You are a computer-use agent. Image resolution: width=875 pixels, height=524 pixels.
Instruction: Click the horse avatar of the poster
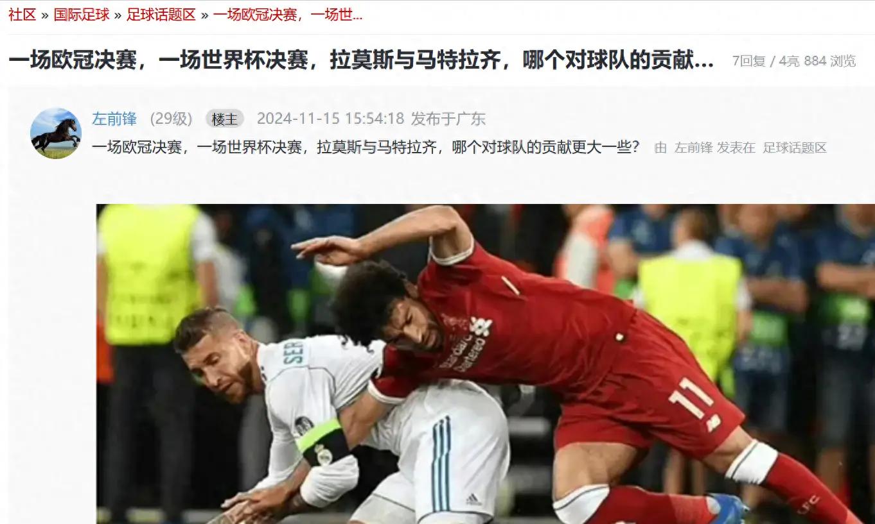(x=56, y=133)
